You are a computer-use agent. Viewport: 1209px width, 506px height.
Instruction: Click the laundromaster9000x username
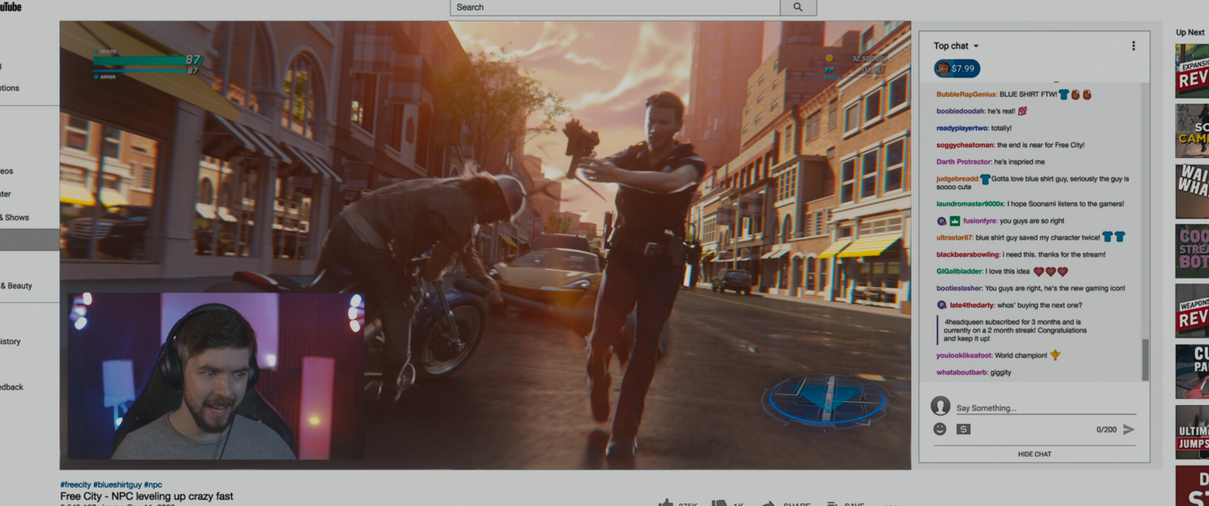pos(970,204)
